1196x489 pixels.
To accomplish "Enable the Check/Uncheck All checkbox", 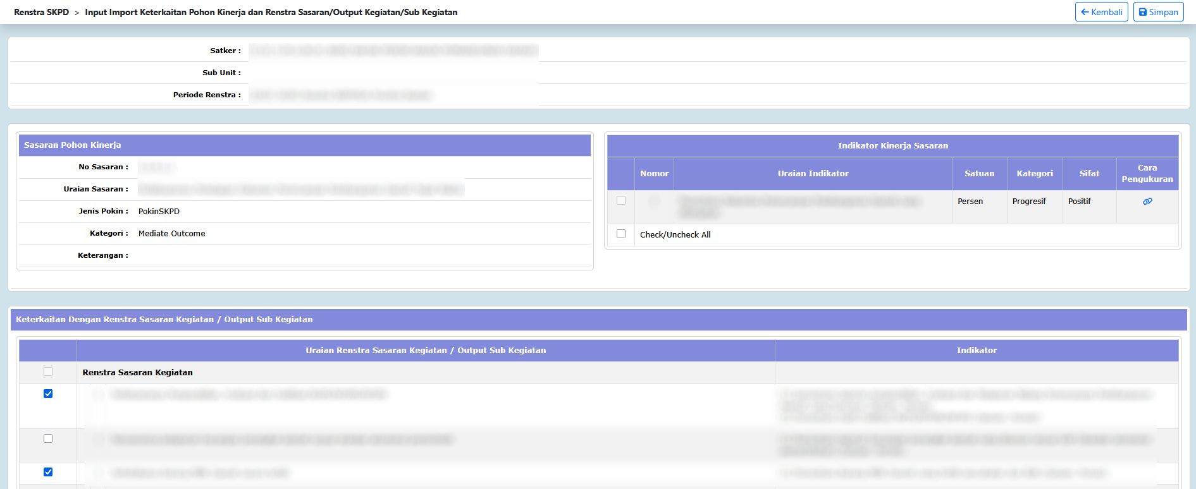I will (x=621, y=234).
